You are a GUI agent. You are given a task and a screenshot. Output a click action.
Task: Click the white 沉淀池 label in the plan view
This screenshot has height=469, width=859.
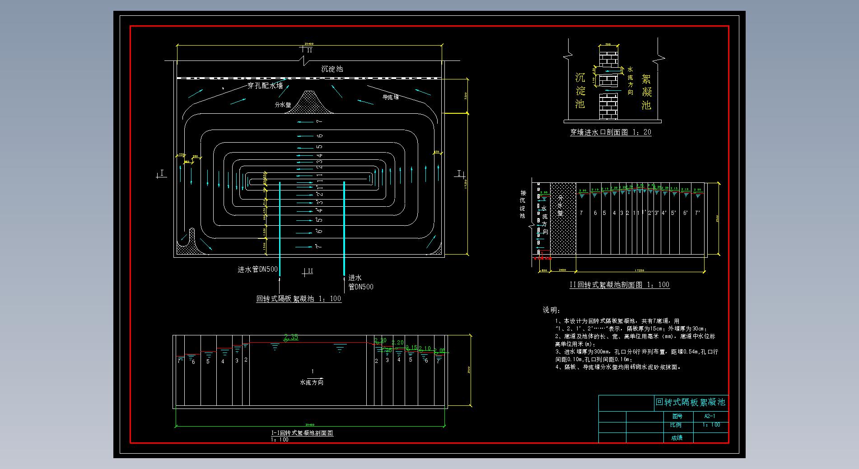tap(332, 69)
